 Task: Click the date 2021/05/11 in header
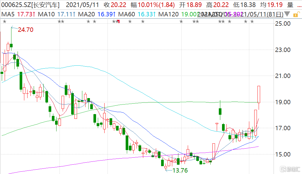tap(82, 5)
